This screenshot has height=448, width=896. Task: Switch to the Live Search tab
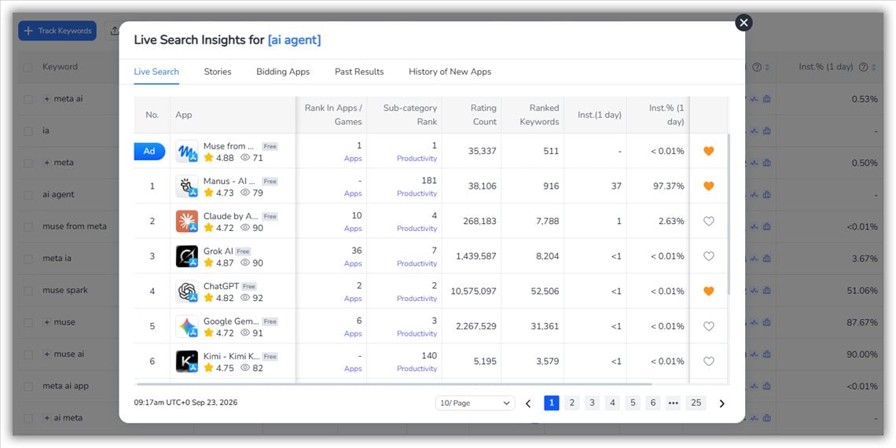click(x=156, y=72)
